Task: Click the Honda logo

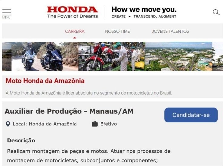Action: point(72,10)
